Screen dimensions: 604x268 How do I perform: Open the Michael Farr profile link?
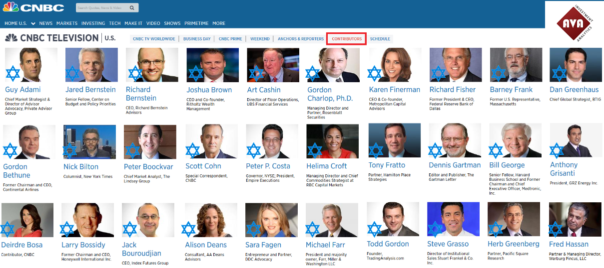[325, 245]
